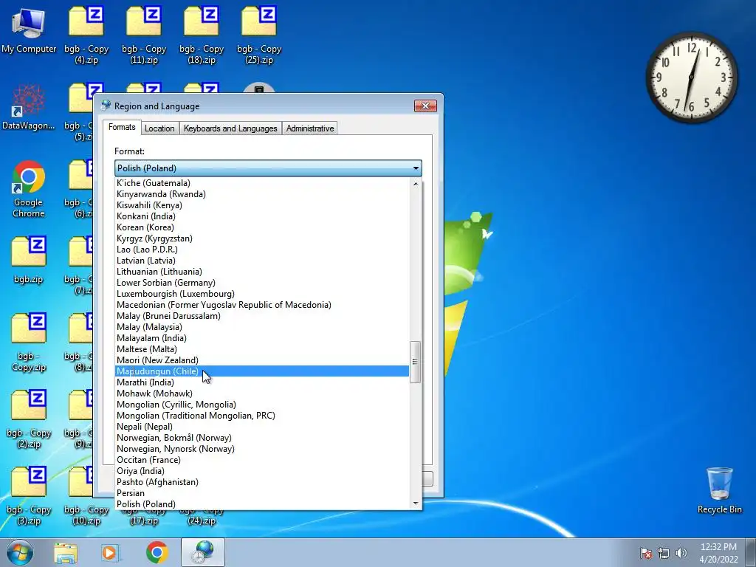
Task: Open Windows Explorer from taskbar
Action: (66, 552)
